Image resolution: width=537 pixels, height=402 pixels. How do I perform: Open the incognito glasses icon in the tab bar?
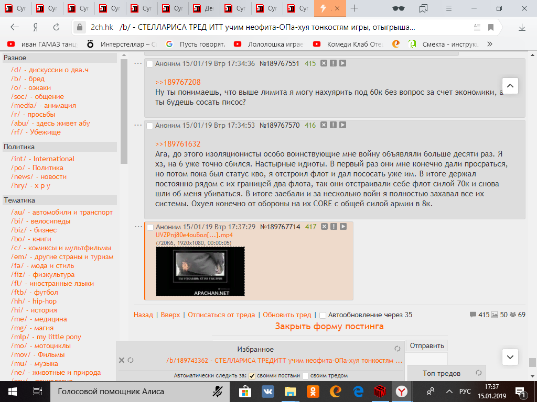pos(399,8)
